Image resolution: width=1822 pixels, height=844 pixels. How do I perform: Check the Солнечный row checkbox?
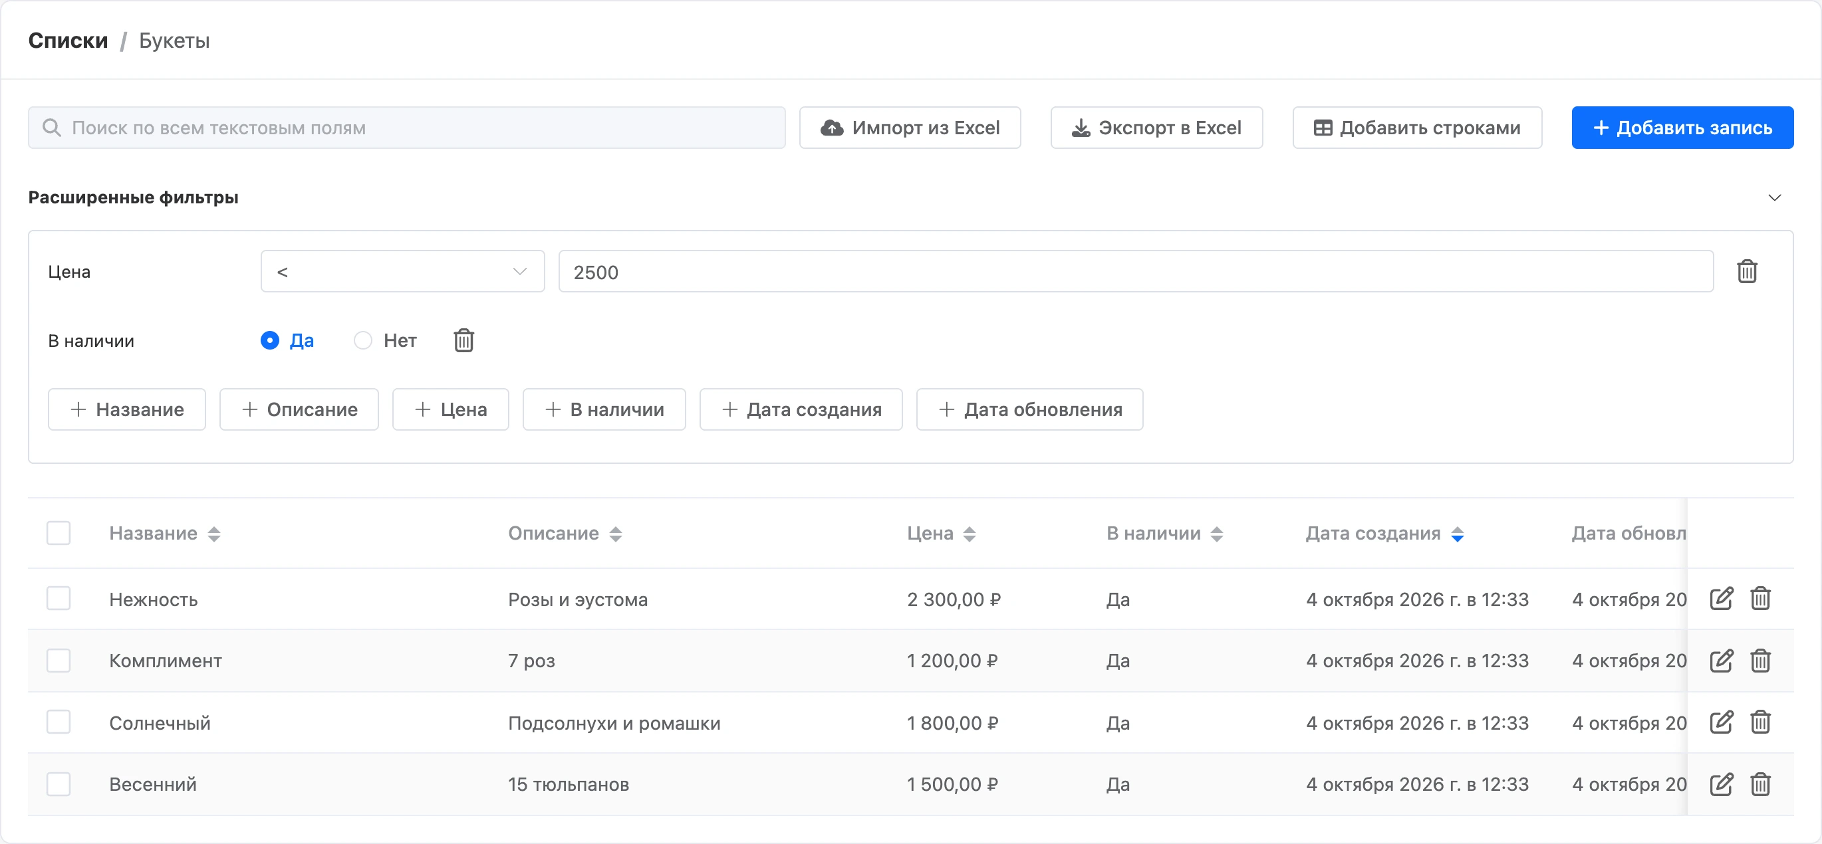[x=58, y=722]
